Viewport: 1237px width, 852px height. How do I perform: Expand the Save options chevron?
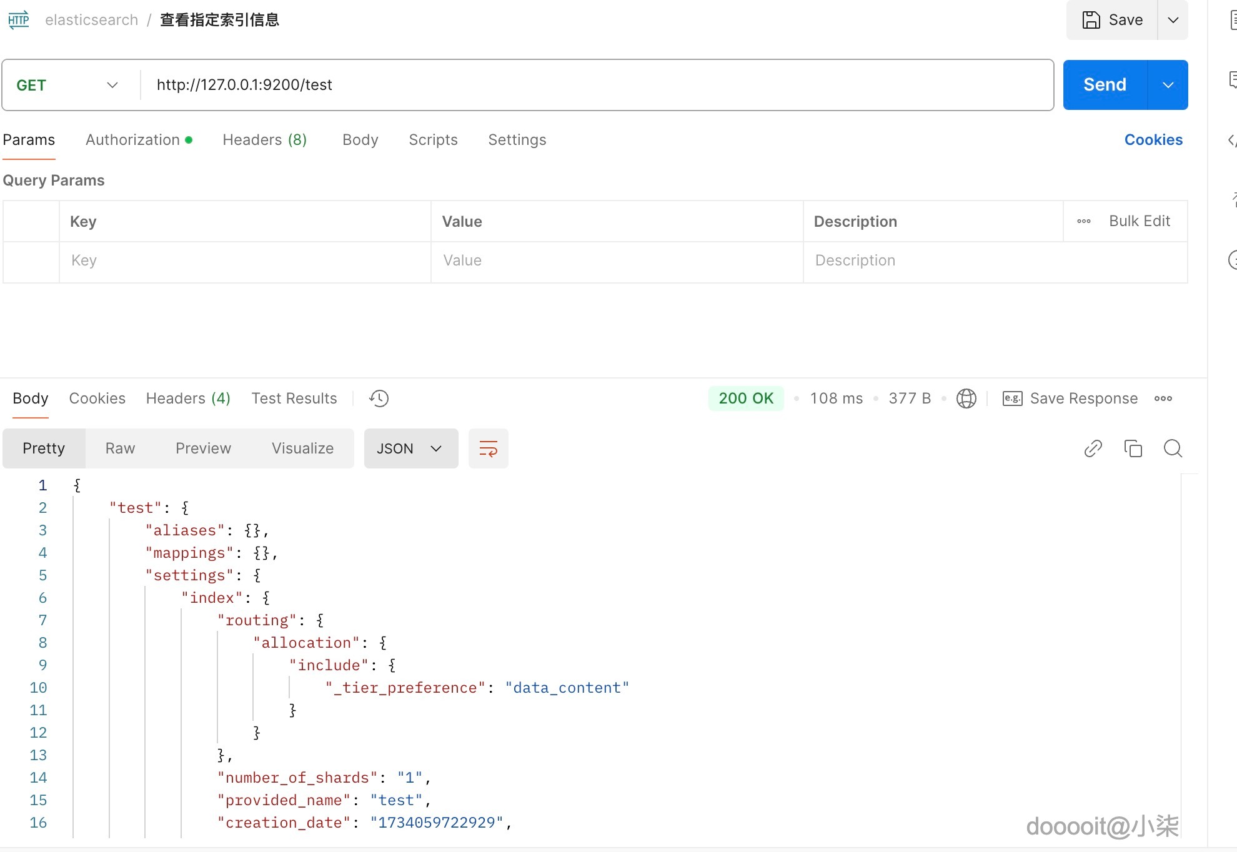(1173, 20)
